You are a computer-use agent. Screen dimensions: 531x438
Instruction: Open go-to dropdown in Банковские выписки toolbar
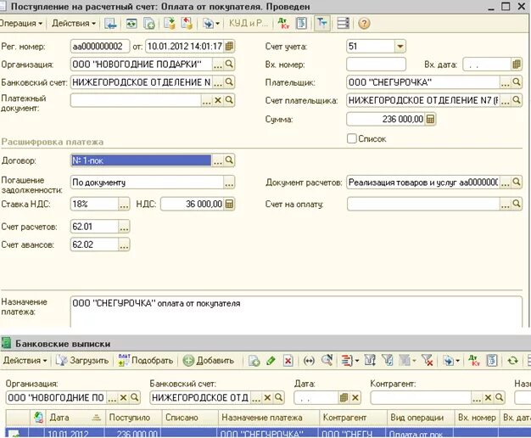point(451,361)
